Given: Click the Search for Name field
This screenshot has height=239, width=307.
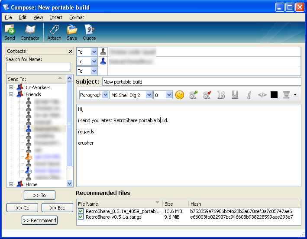Looking at the screenshot, I should point(39,67).
